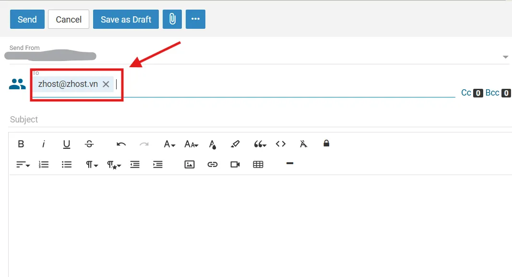Open the three-dots more options menu
This screenshot has width=512, height=277.
(195, 19)
